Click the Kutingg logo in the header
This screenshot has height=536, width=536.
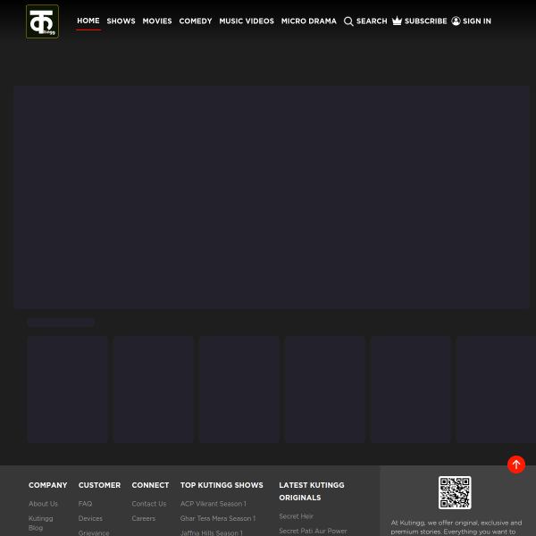pos(42,21)
